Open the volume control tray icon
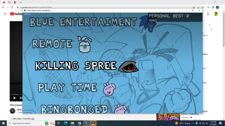This screenshot has height=126, width=225. point(207,123)
